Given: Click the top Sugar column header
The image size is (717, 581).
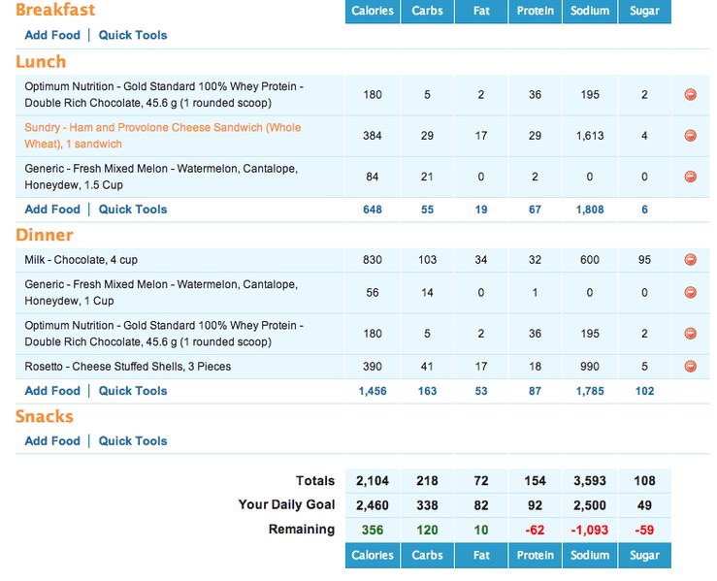Looking at the screenshot, I should click(x=644, y=11).
